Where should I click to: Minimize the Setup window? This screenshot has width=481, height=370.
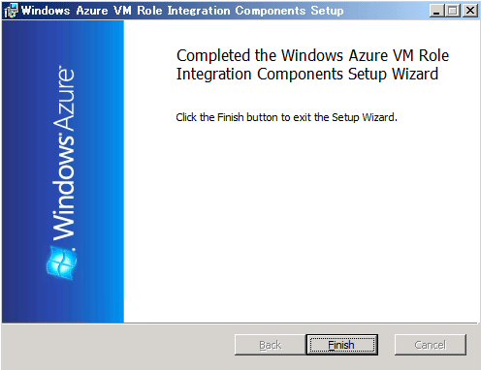[x=436, y=11]
